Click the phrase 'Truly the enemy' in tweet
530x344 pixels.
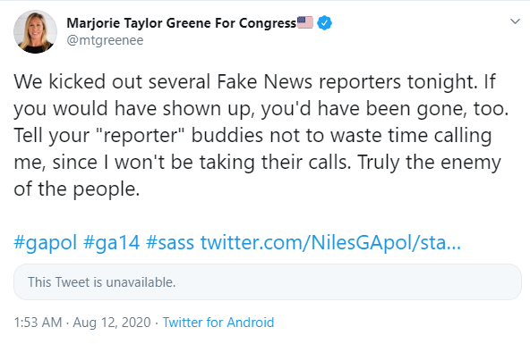coord(429,163)
